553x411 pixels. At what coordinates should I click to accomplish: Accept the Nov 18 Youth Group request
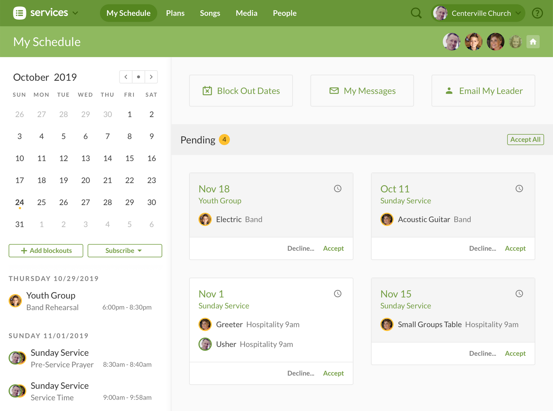coord(333,248)
